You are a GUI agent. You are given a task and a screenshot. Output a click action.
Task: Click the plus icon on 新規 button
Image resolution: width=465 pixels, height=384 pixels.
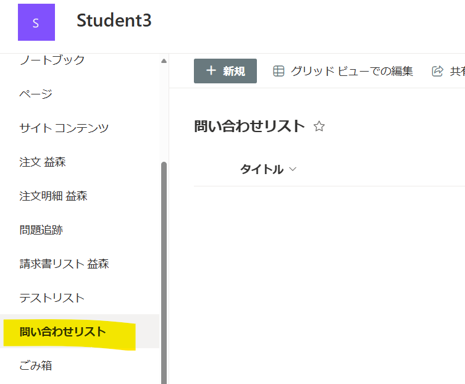[x=211, y=70]
